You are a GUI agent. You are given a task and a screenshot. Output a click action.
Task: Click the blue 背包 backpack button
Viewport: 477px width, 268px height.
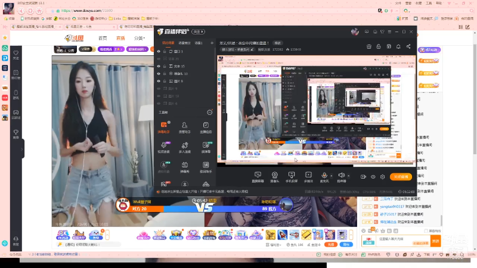click(x=346, y=244)
